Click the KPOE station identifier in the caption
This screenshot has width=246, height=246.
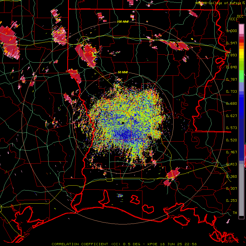point(153,244)
